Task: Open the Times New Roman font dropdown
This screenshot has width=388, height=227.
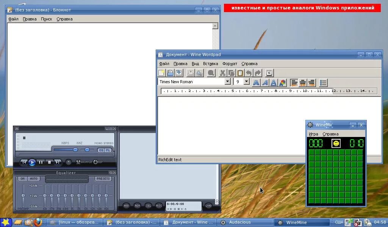Action: (x=227, y=81)
